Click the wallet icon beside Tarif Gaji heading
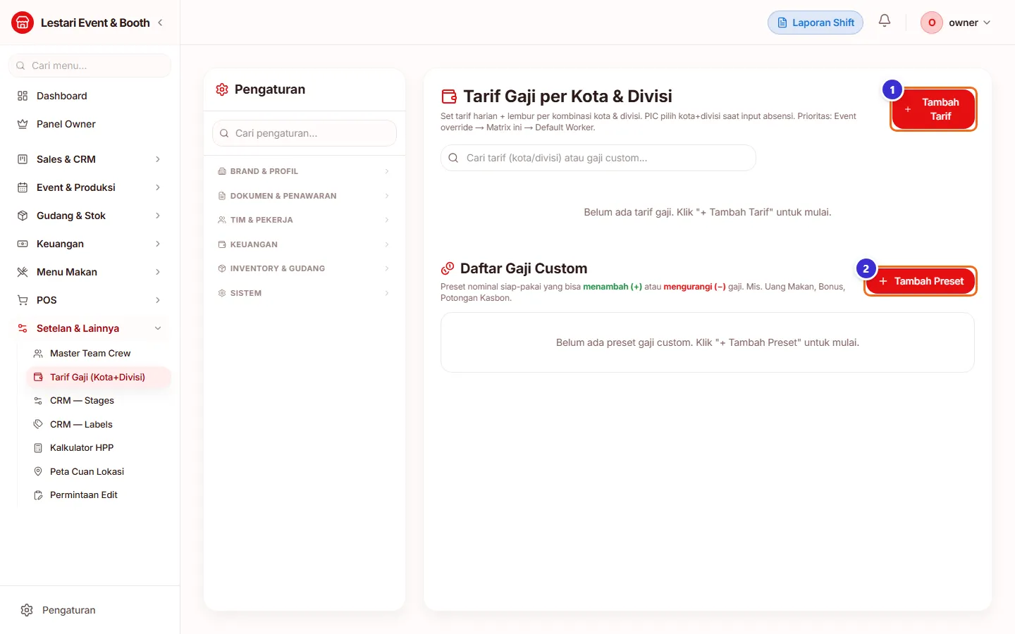The height and width of the screenshot is (634, 1015). (x=449, y=97)
